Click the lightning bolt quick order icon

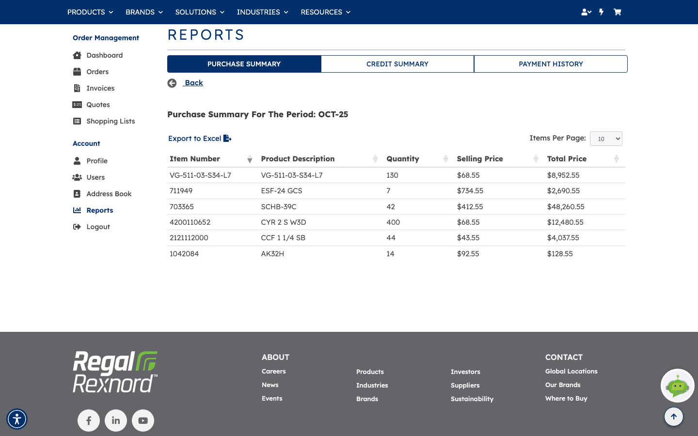(602, 12)
